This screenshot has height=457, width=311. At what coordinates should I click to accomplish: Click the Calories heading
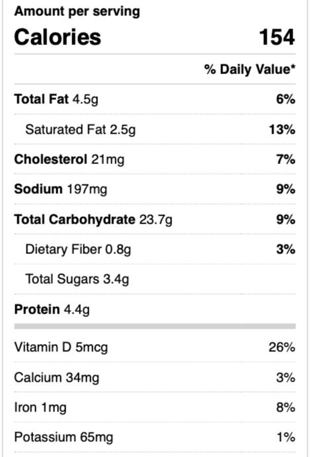(58, 37)
